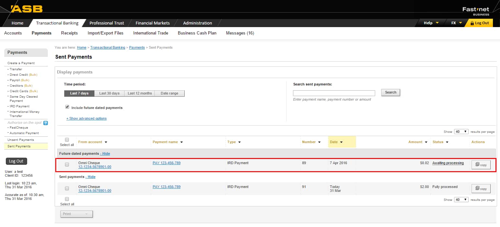Click copy icon for payment number 91
Screen dimensions: 500x227
(481, 189)
